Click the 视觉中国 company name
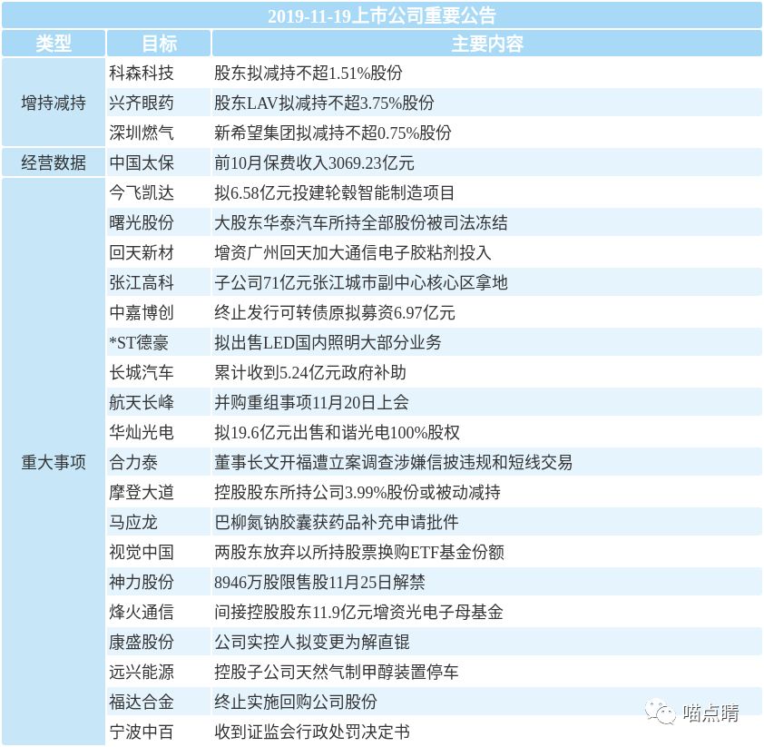This screenshot has height=747, width=764. (x=142, y=552)
